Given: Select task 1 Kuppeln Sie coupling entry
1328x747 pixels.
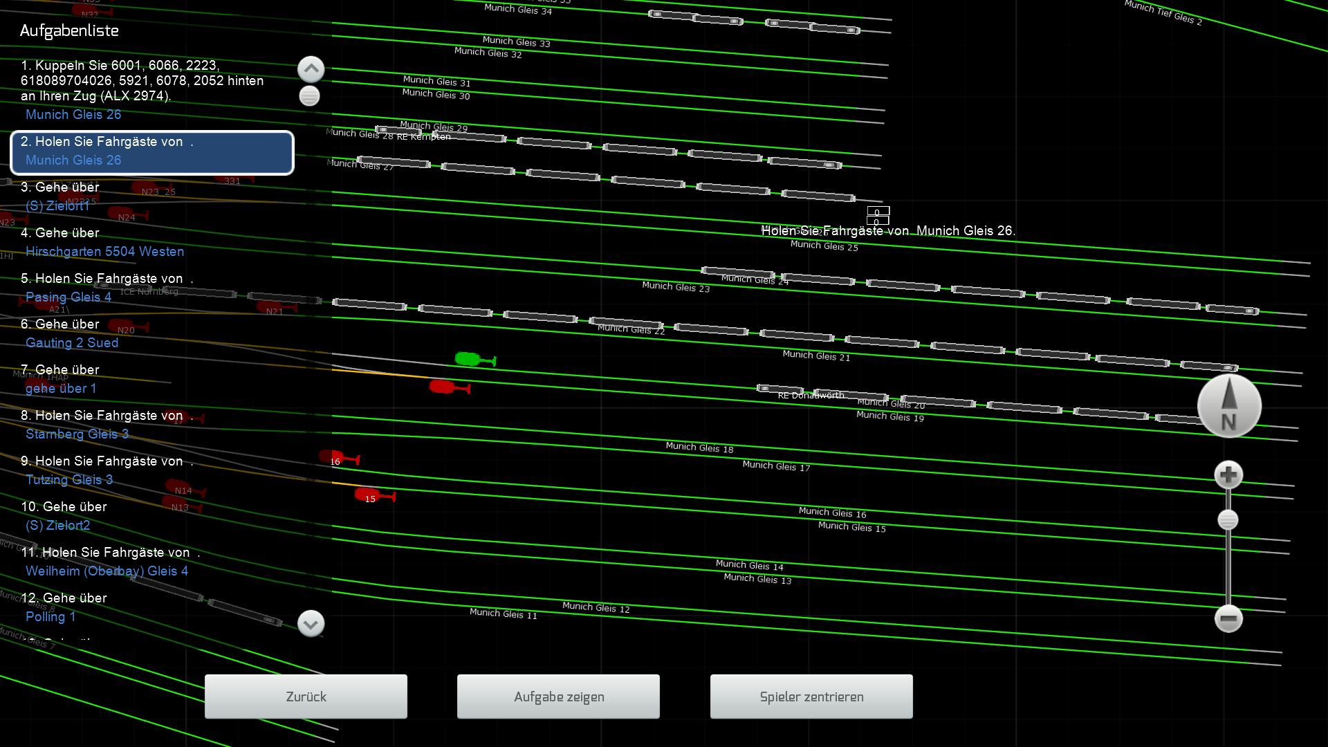Looking at the screenshot, I should pyautogui.click(x=142, y=81).
